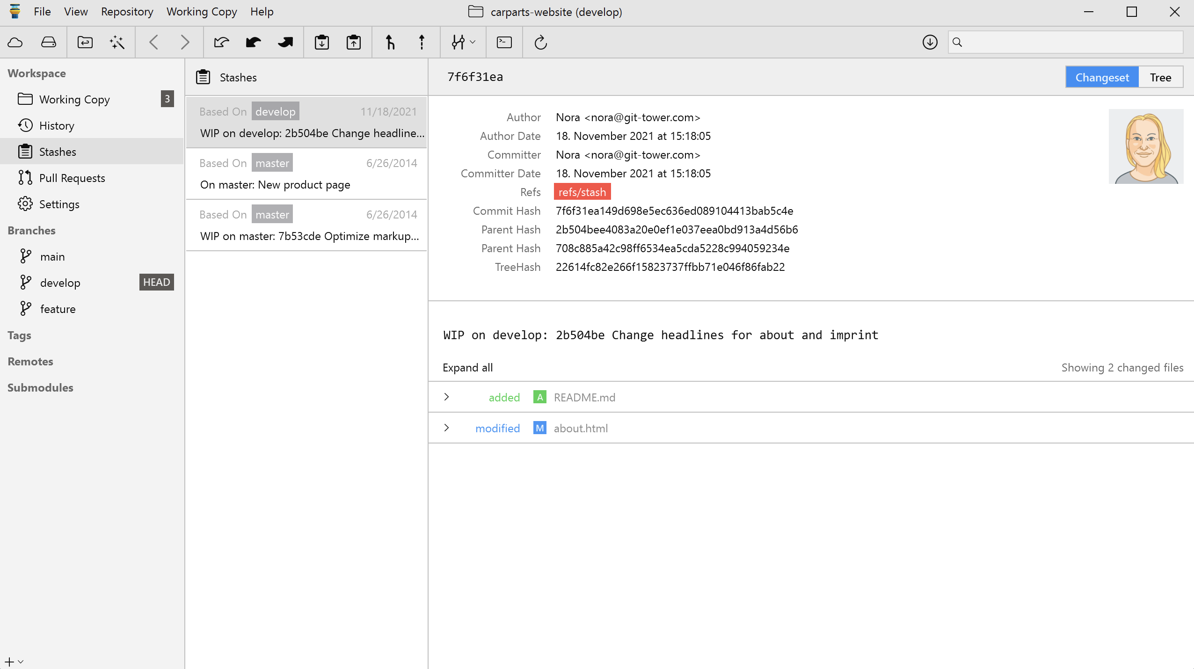Click the Save Stash toolbar icon

pyautogui.click(x=322, y=43)
